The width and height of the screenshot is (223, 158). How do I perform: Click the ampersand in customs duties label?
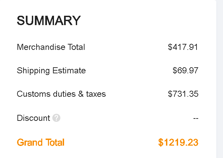[x=81, y=94]
